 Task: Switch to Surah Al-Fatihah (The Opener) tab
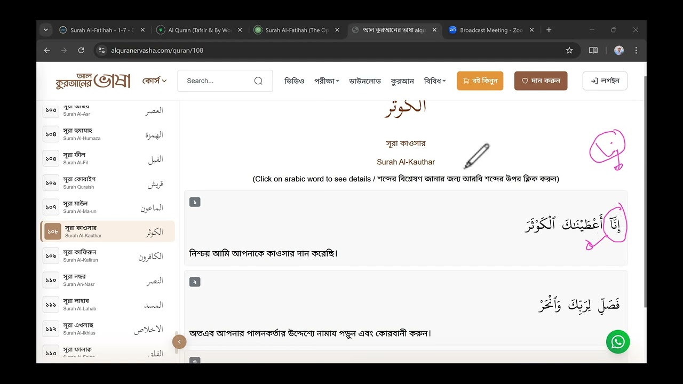[x=296, y=30]
